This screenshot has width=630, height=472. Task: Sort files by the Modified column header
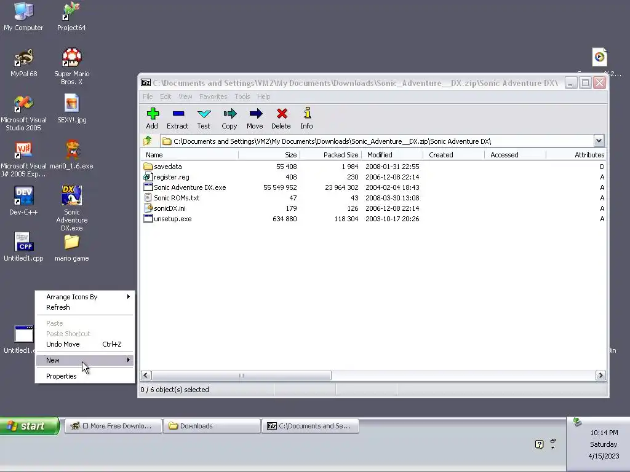pyautogui.click(x=392, y=154)
